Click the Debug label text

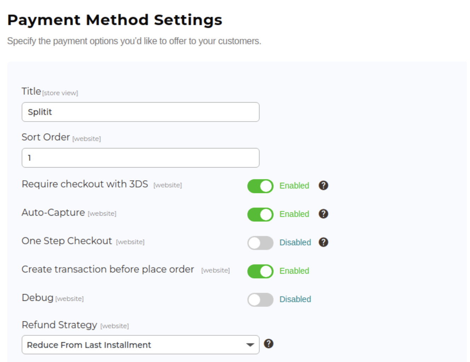click(38, 298)
